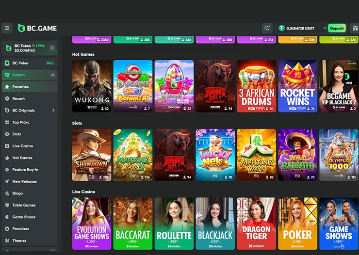Open BCGAME VIP Blackjack 2 thumbnail
Viewport: 359px width, 255px height.
click(x=339, y=86)
